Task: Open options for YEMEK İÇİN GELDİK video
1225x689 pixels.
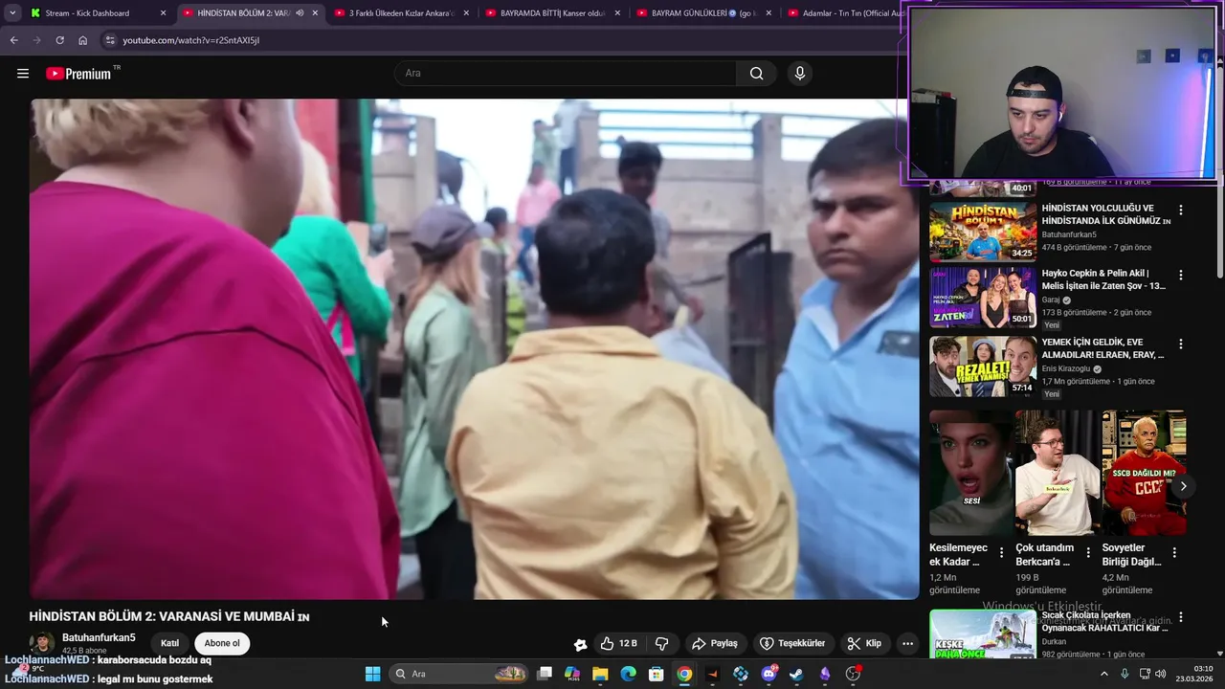Action: pyautogui.click(x=1181, y=344)
